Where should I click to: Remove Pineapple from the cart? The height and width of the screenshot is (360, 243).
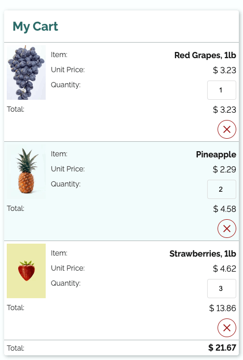tap(227, 229)
